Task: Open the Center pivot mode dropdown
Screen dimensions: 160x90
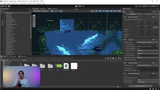Action: click(x=37, y=11)
